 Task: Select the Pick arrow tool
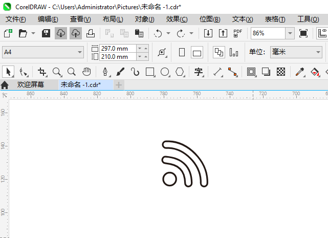coord(8,72)
